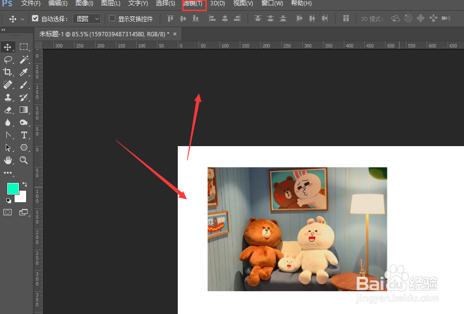The width and height of the screenshot is (464, 314).
Task: Reset default foreground and background colors
Action: 9,201
